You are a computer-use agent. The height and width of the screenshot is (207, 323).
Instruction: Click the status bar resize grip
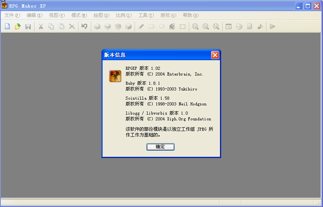(x=318, y=203)
